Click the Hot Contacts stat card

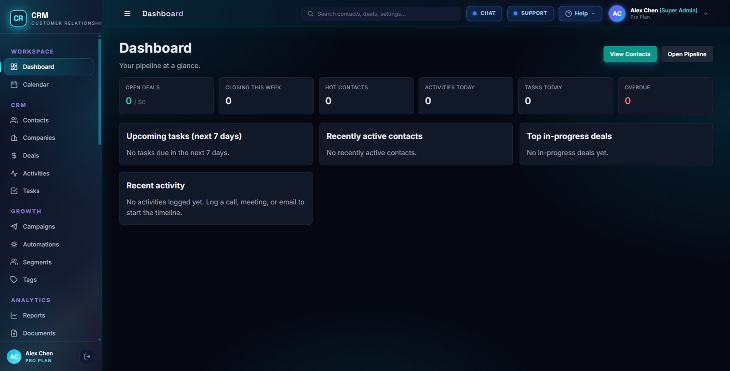(366, 96)
